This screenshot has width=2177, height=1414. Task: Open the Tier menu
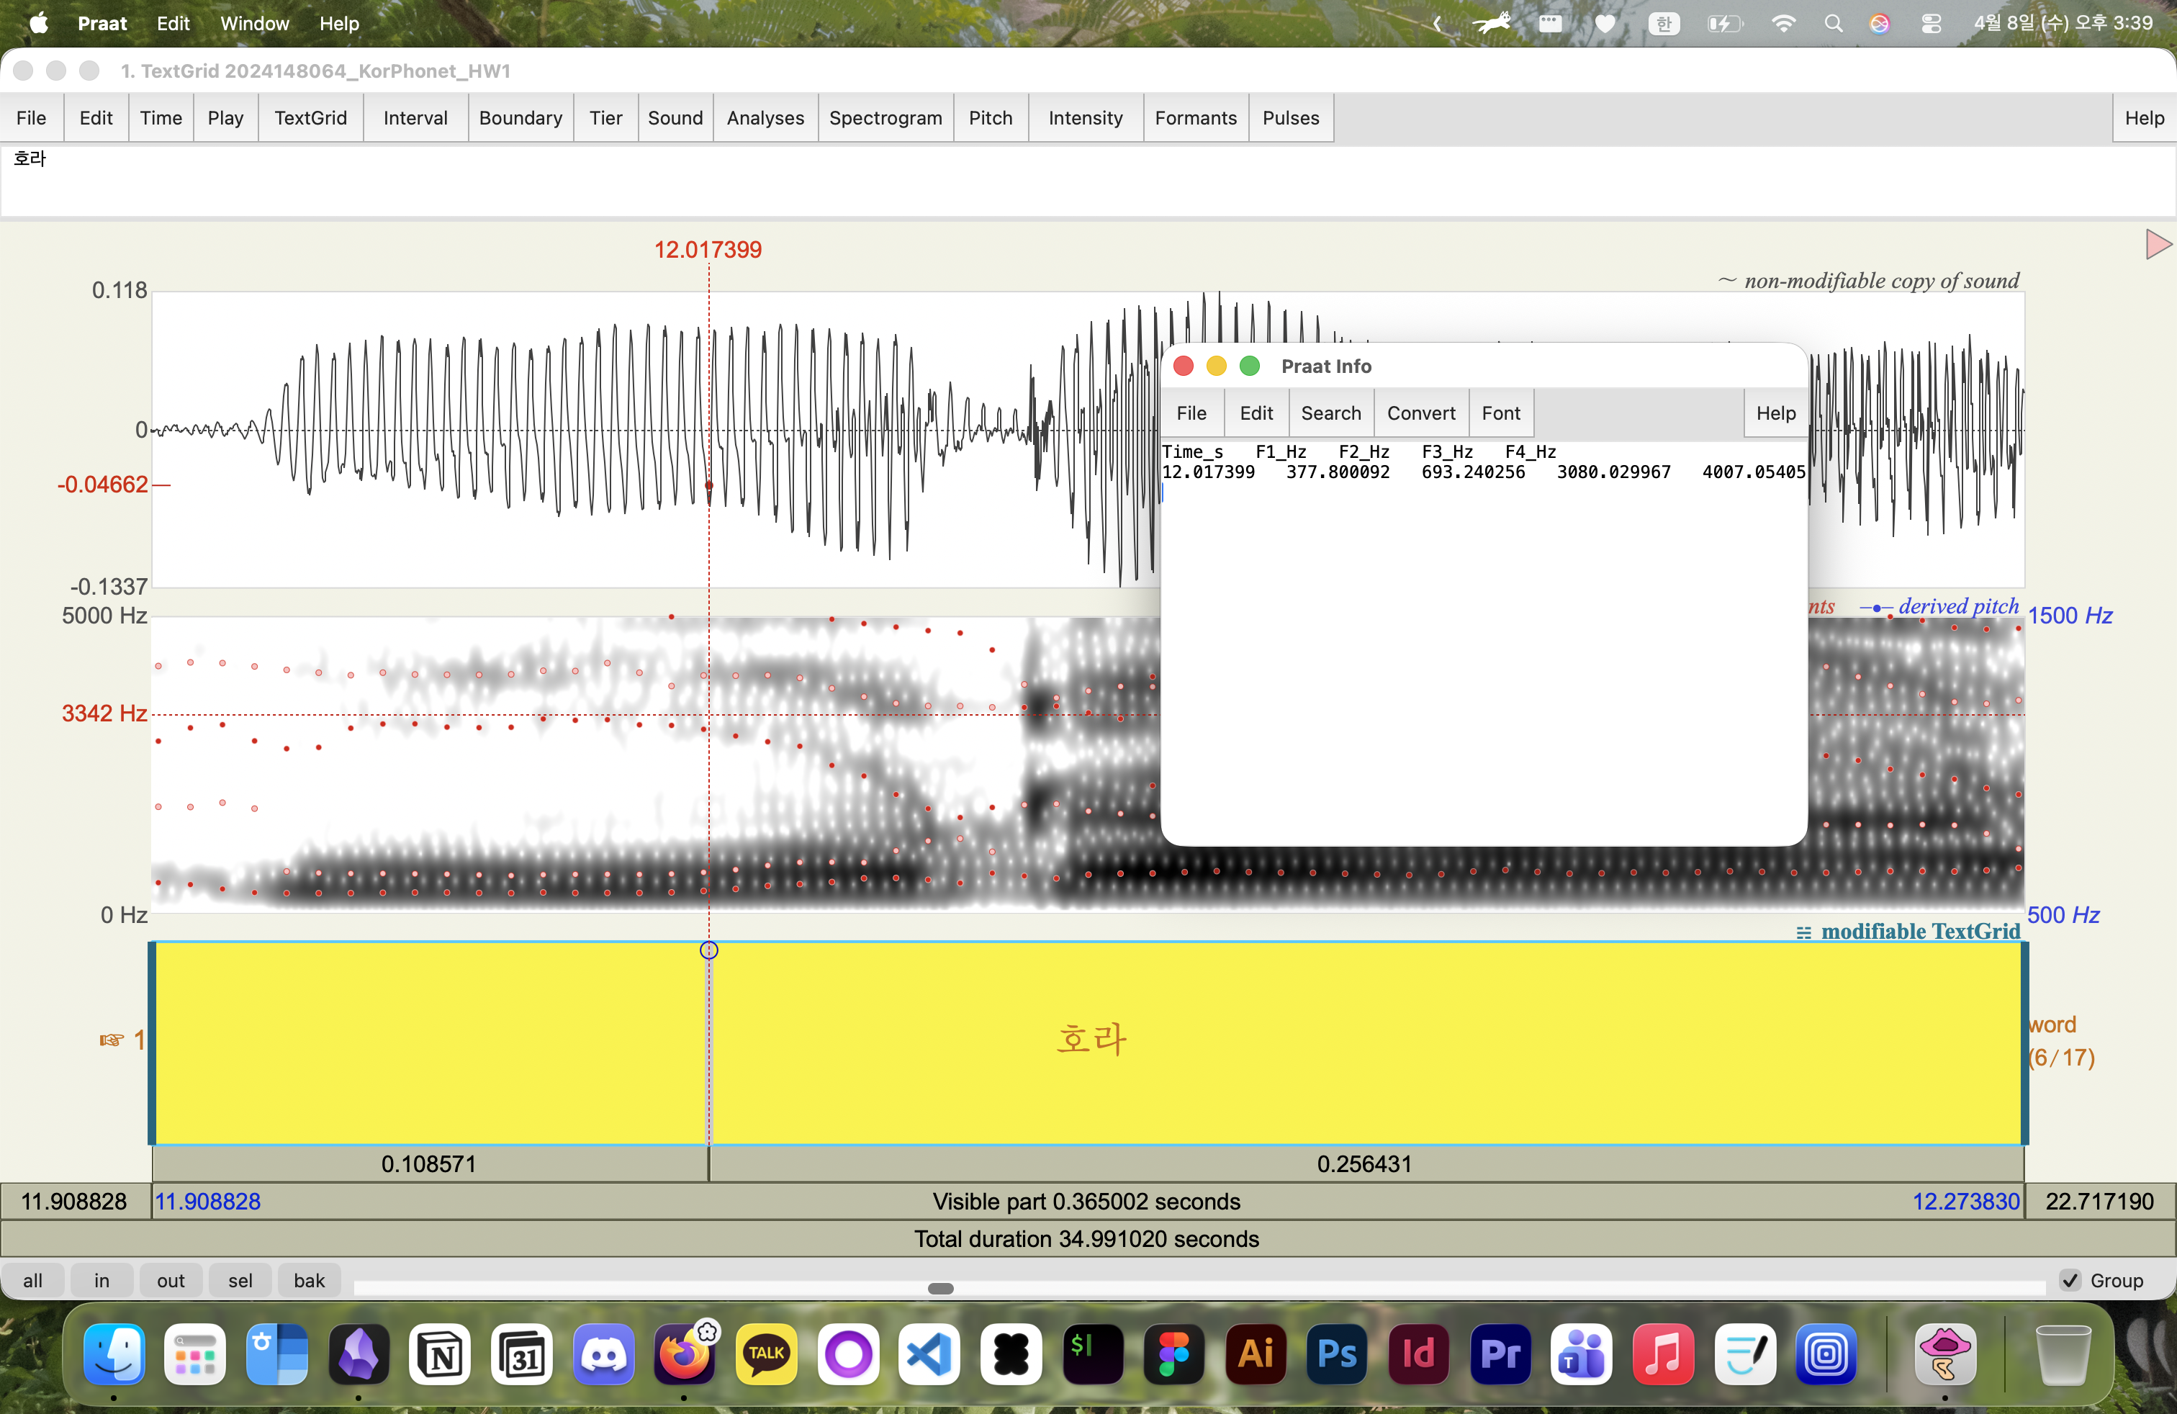click(605, 118)
